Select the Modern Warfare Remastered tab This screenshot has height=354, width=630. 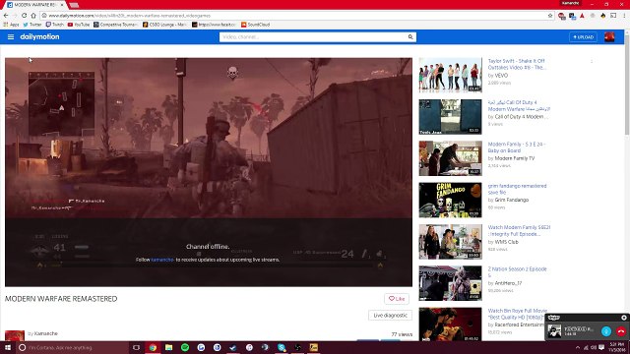coord(34,5)
